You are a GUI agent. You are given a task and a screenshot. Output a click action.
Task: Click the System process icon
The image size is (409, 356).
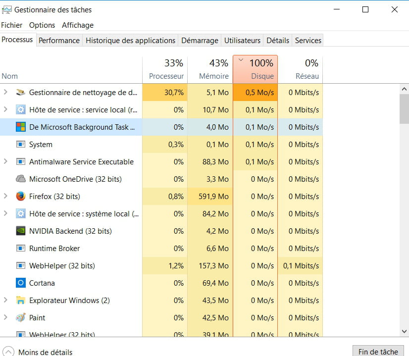[x=21, y=144]
